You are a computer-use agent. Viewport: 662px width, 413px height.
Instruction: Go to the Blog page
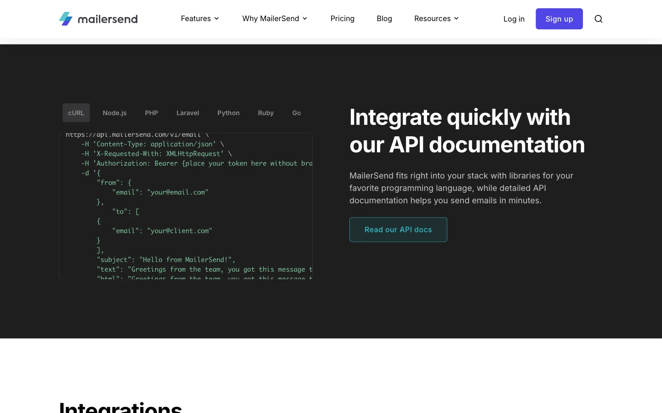pyautogui.click(x=384, y=18)
